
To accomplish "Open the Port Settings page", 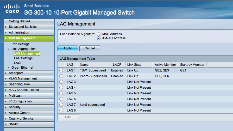I will (x=20, y=44).
